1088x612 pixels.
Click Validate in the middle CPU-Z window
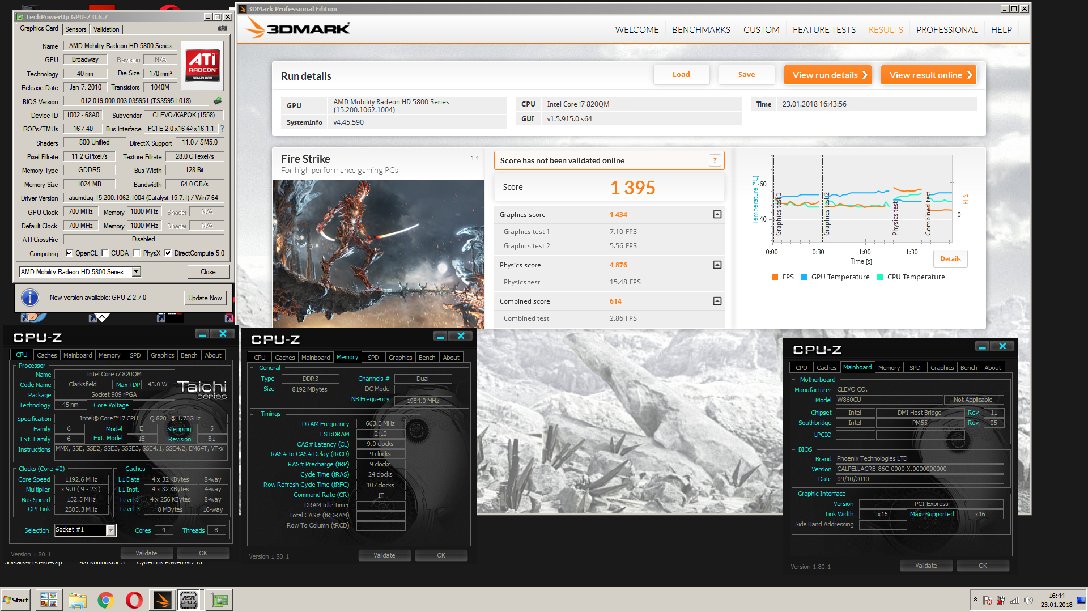click(384, 555)
